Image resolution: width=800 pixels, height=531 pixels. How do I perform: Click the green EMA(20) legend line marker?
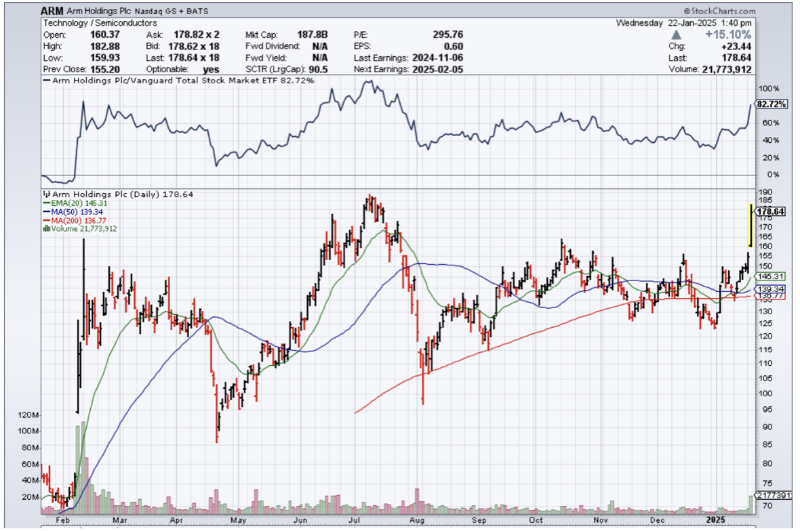(46, 203)
